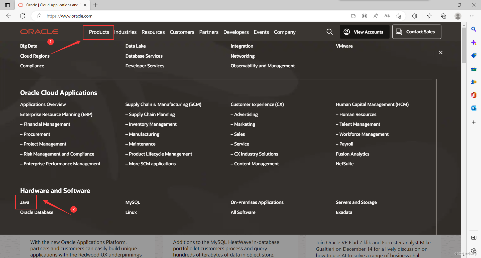Open Supply Chain & Manufacturing (SCM) link
This screenshot has width=481, height=258.
pos(163,104)
